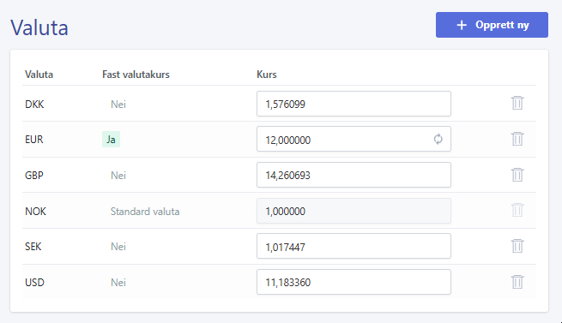
Task: Select the USD currency code
Action: tap(34, 282)
